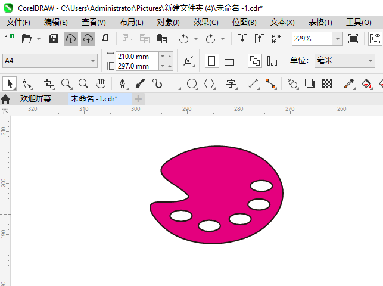Open the 查看(V) menu

point(94,23)
